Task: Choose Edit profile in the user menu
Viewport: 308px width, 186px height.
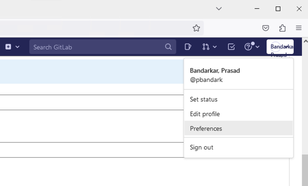Action: click(x=205, y=114)
